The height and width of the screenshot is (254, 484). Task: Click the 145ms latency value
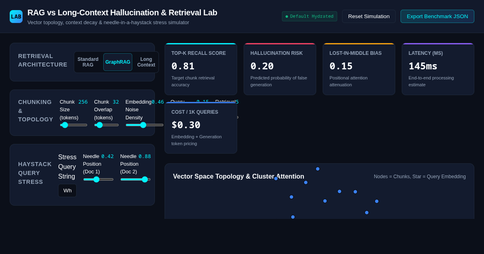tap(423, 66)
